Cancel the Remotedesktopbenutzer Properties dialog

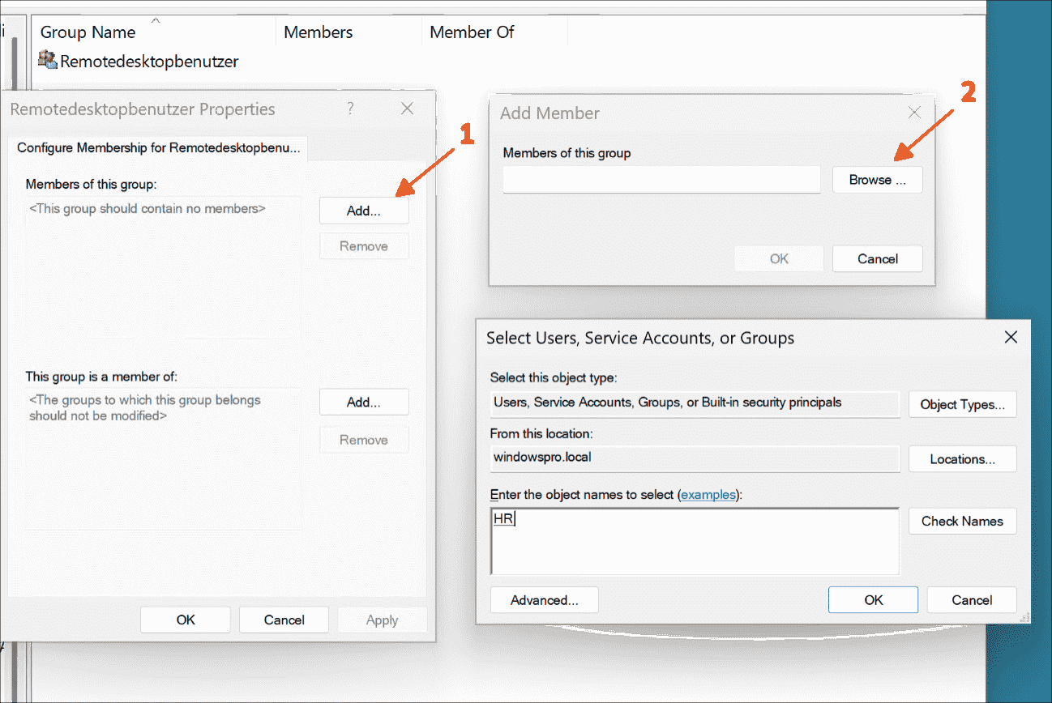point(284,620)
